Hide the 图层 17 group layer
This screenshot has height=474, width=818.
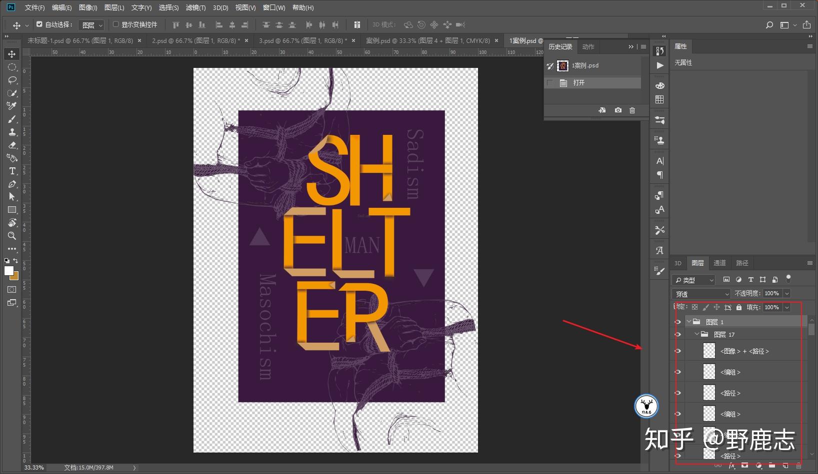click(677, 334)
